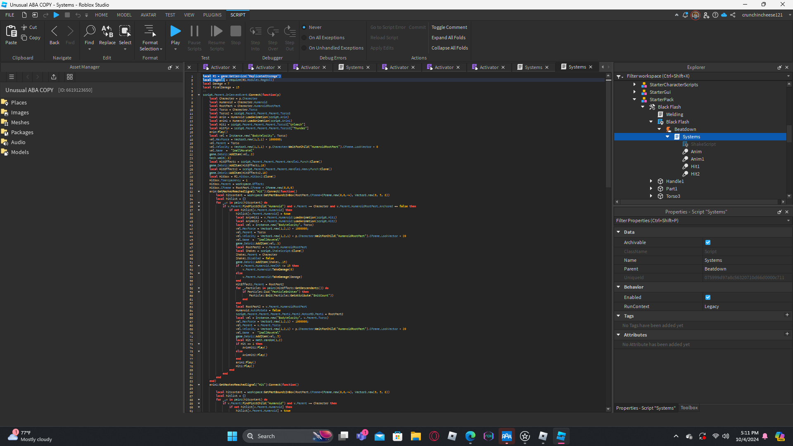793x446 pixels.
Task: Click the notifications bell icon in Studio
Action: [x=685, y=15]
